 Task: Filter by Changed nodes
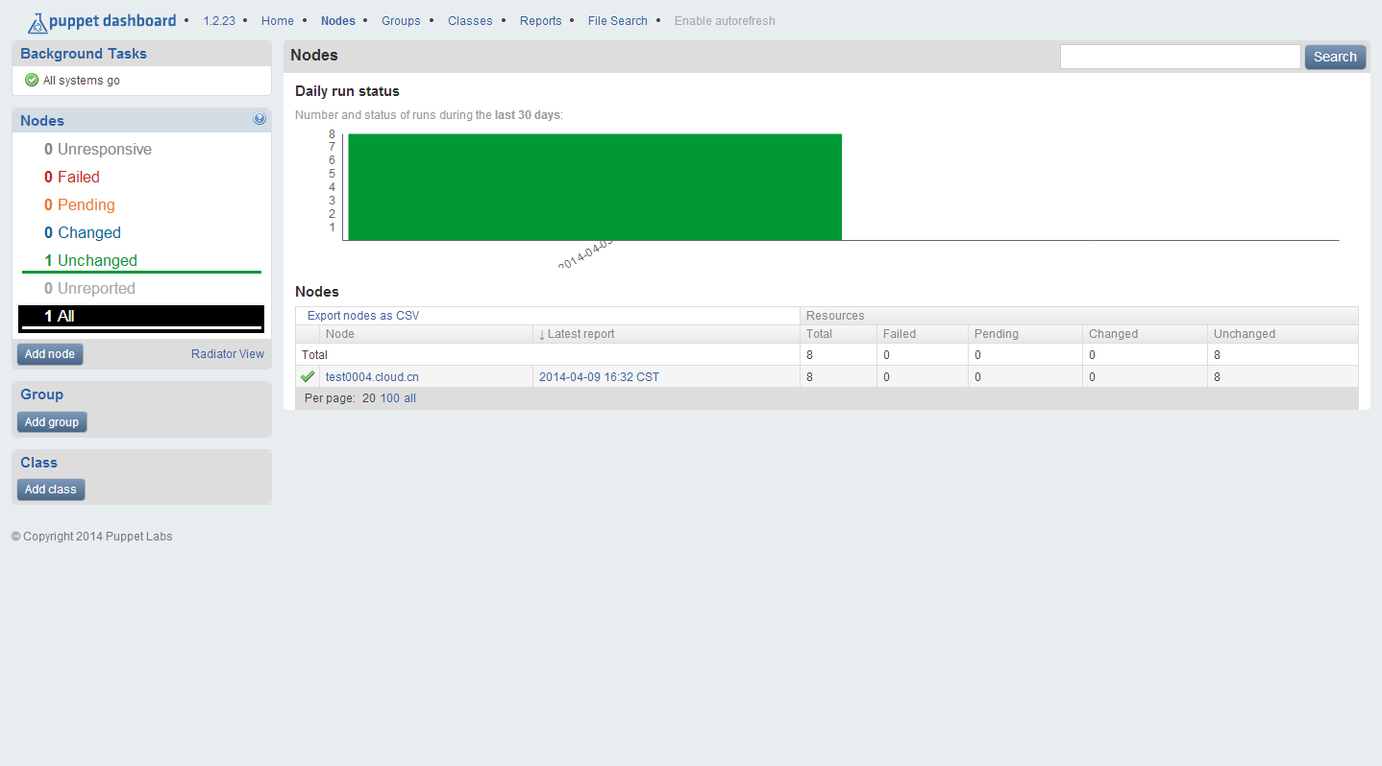click(83, 233)
